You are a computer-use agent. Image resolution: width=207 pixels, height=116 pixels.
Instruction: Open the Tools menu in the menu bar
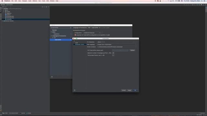[43, 1]
